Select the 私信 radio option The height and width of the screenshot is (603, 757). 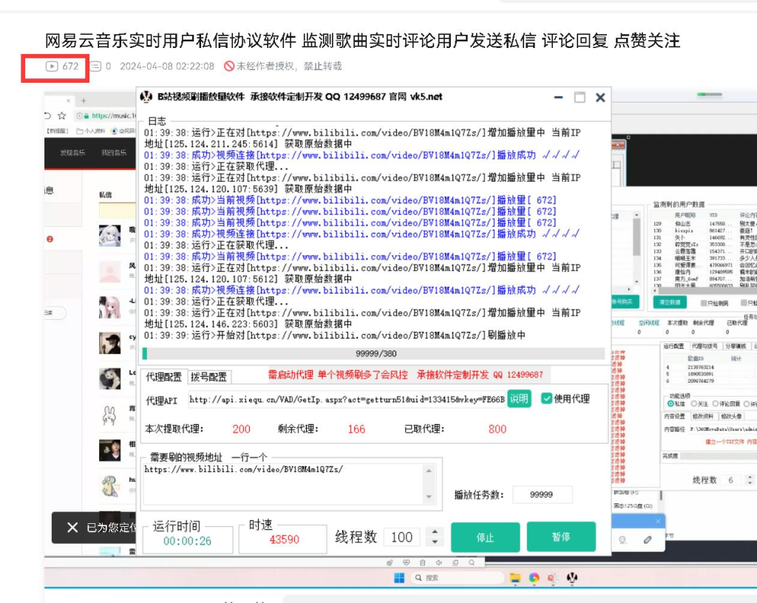click(671, 403)
